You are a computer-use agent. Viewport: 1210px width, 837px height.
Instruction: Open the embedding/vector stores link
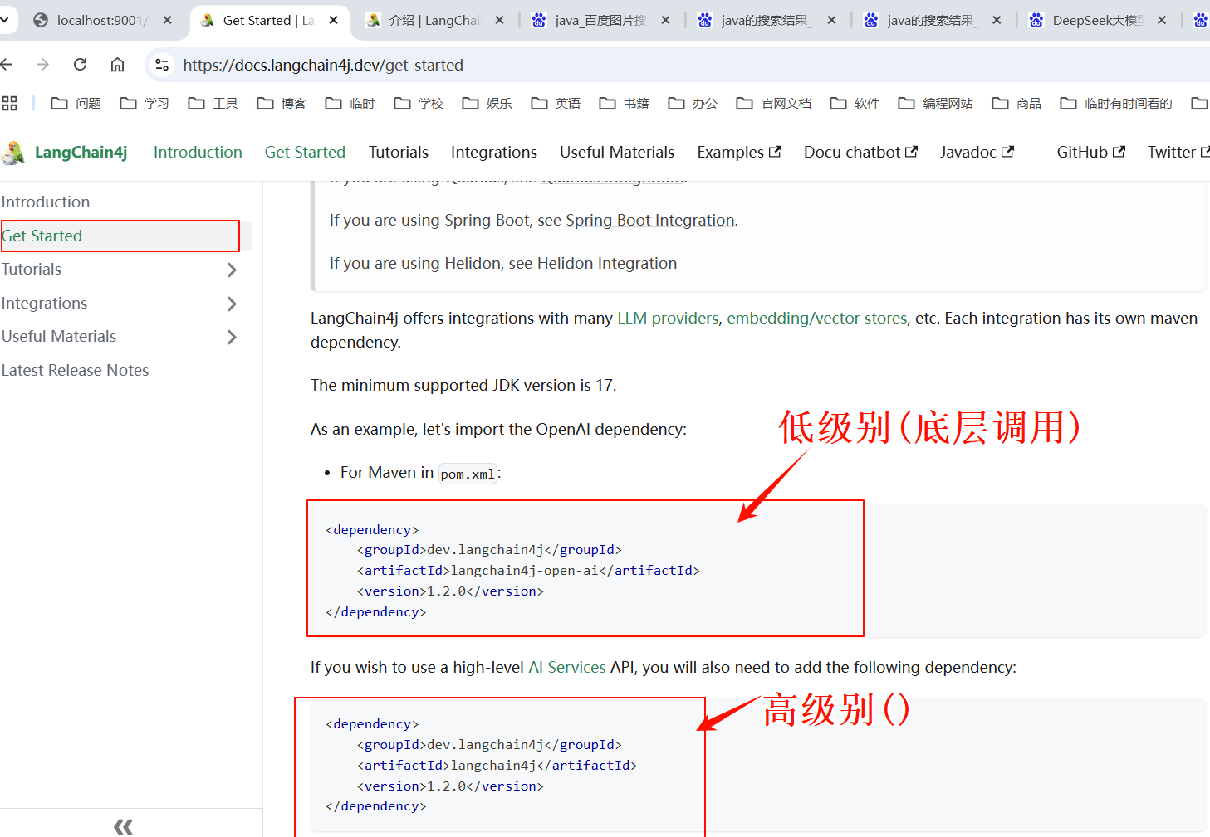coord(817,318)
